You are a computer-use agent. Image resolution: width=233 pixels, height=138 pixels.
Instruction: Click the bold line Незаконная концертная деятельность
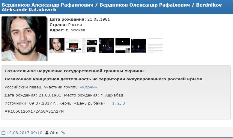[104, 79]
